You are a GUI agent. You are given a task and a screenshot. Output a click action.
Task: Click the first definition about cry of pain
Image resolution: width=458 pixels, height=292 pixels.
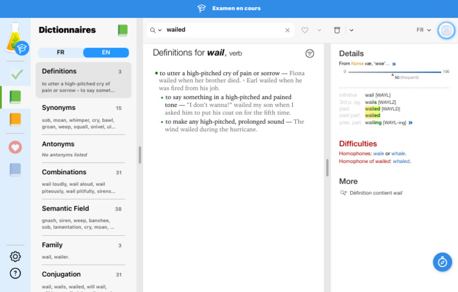coord(230,81)
